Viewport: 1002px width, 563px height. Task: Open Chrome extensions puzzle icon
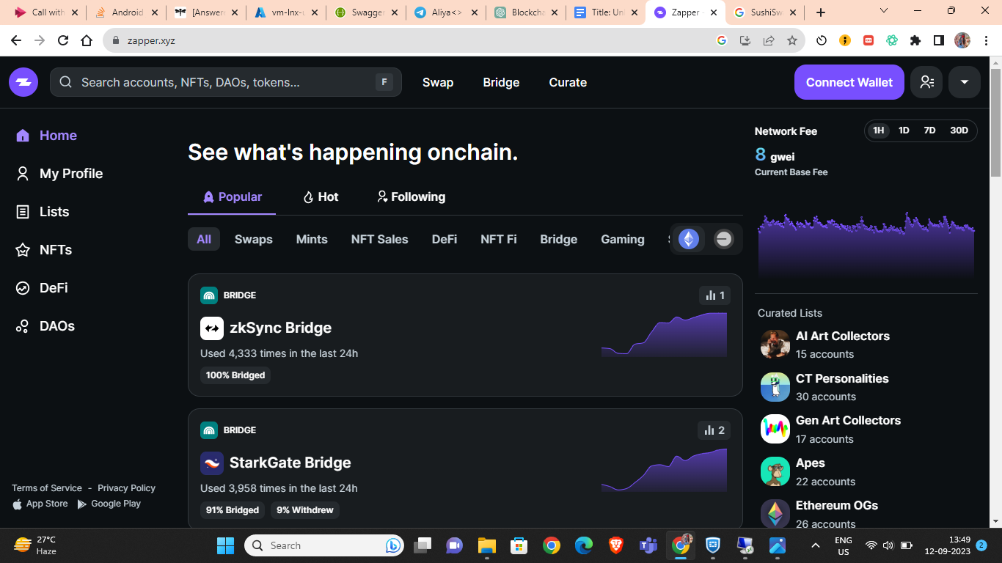point(915,40)
